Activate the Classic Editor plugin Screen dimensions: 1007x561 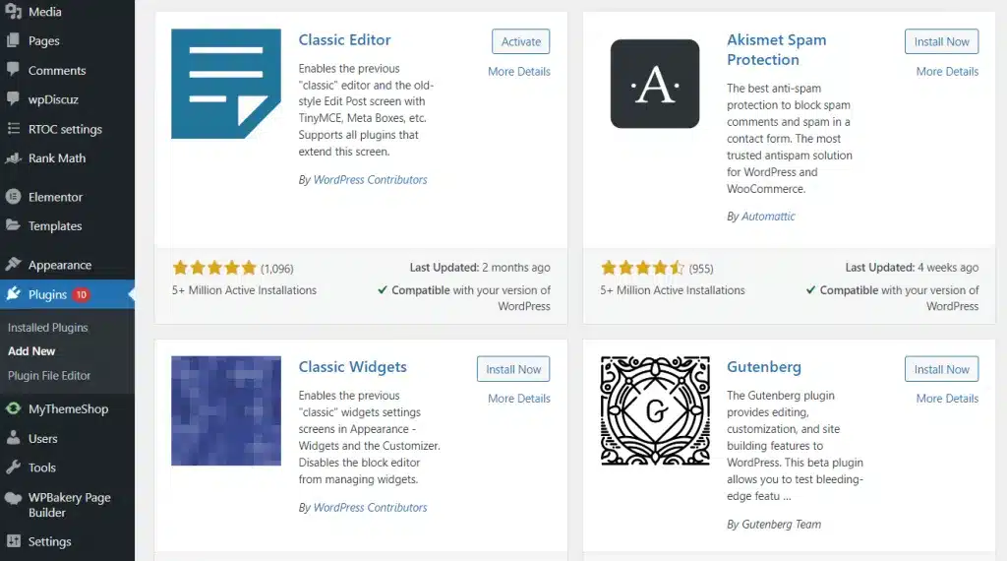click(520, 41)
